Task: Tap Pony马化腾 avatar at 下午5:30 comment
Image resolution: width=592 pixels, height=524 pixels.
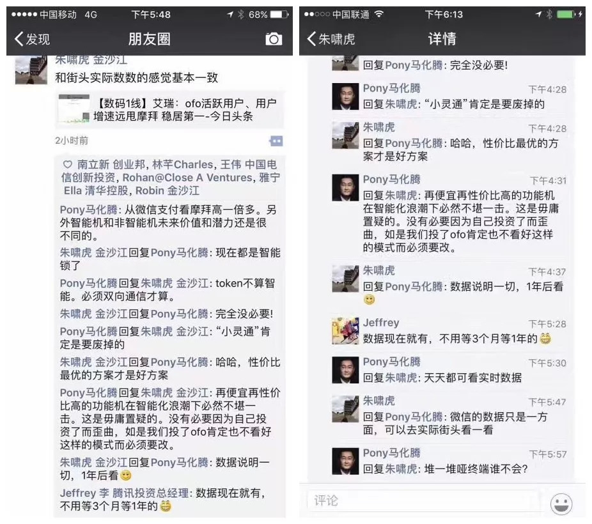Action: point(345,370)
